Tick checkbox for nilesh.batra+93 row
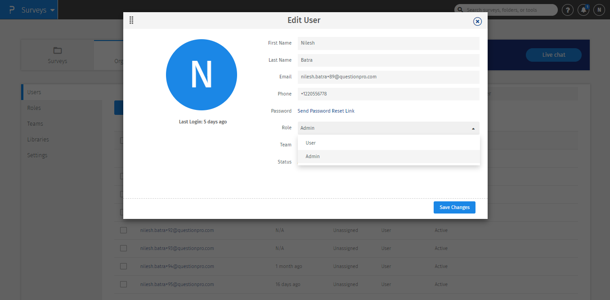The image size is (610, 300). point(123,248)
